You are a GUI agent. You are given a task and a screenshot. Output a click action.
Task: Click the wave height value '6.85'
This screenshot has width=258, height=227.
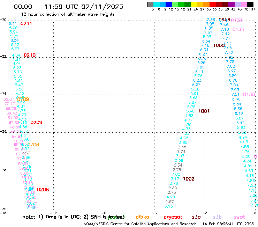coord(209,28)
